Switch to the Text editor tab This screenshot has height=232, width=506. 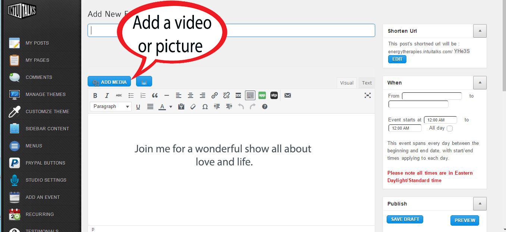(x=367, y=83)
